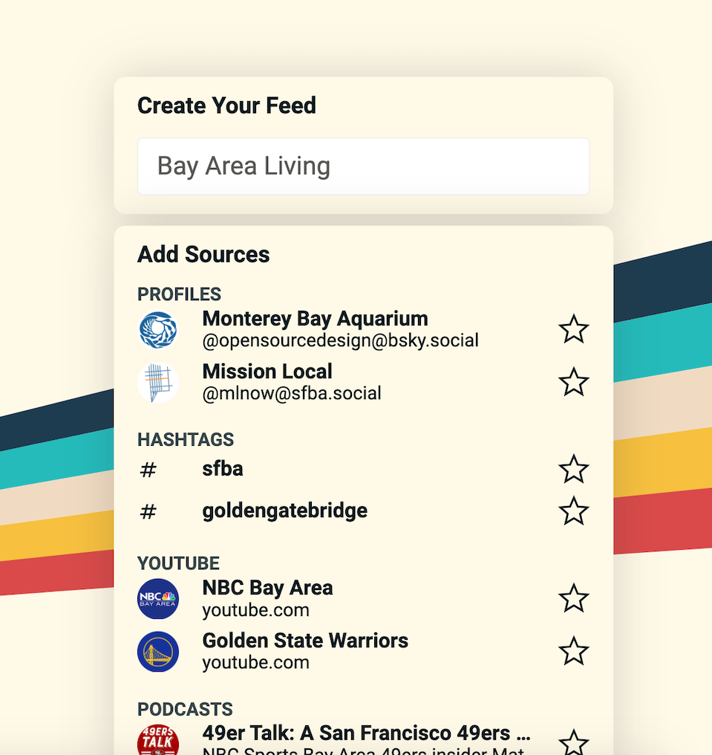
Task: Star the NBC Bay Area channel
Action: click(573, 598)
